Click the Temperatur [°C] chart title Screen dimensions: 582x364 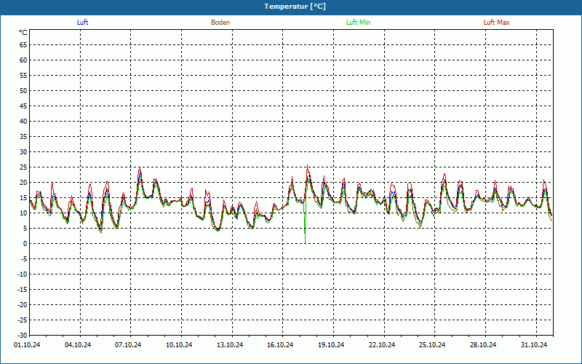coord(291,7)
